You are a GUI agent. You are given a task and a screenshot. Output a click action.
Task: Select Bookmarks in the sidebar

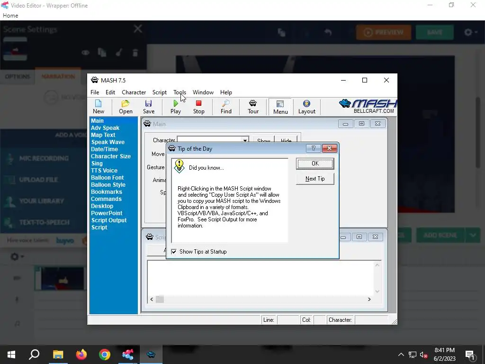click(107, 192)
